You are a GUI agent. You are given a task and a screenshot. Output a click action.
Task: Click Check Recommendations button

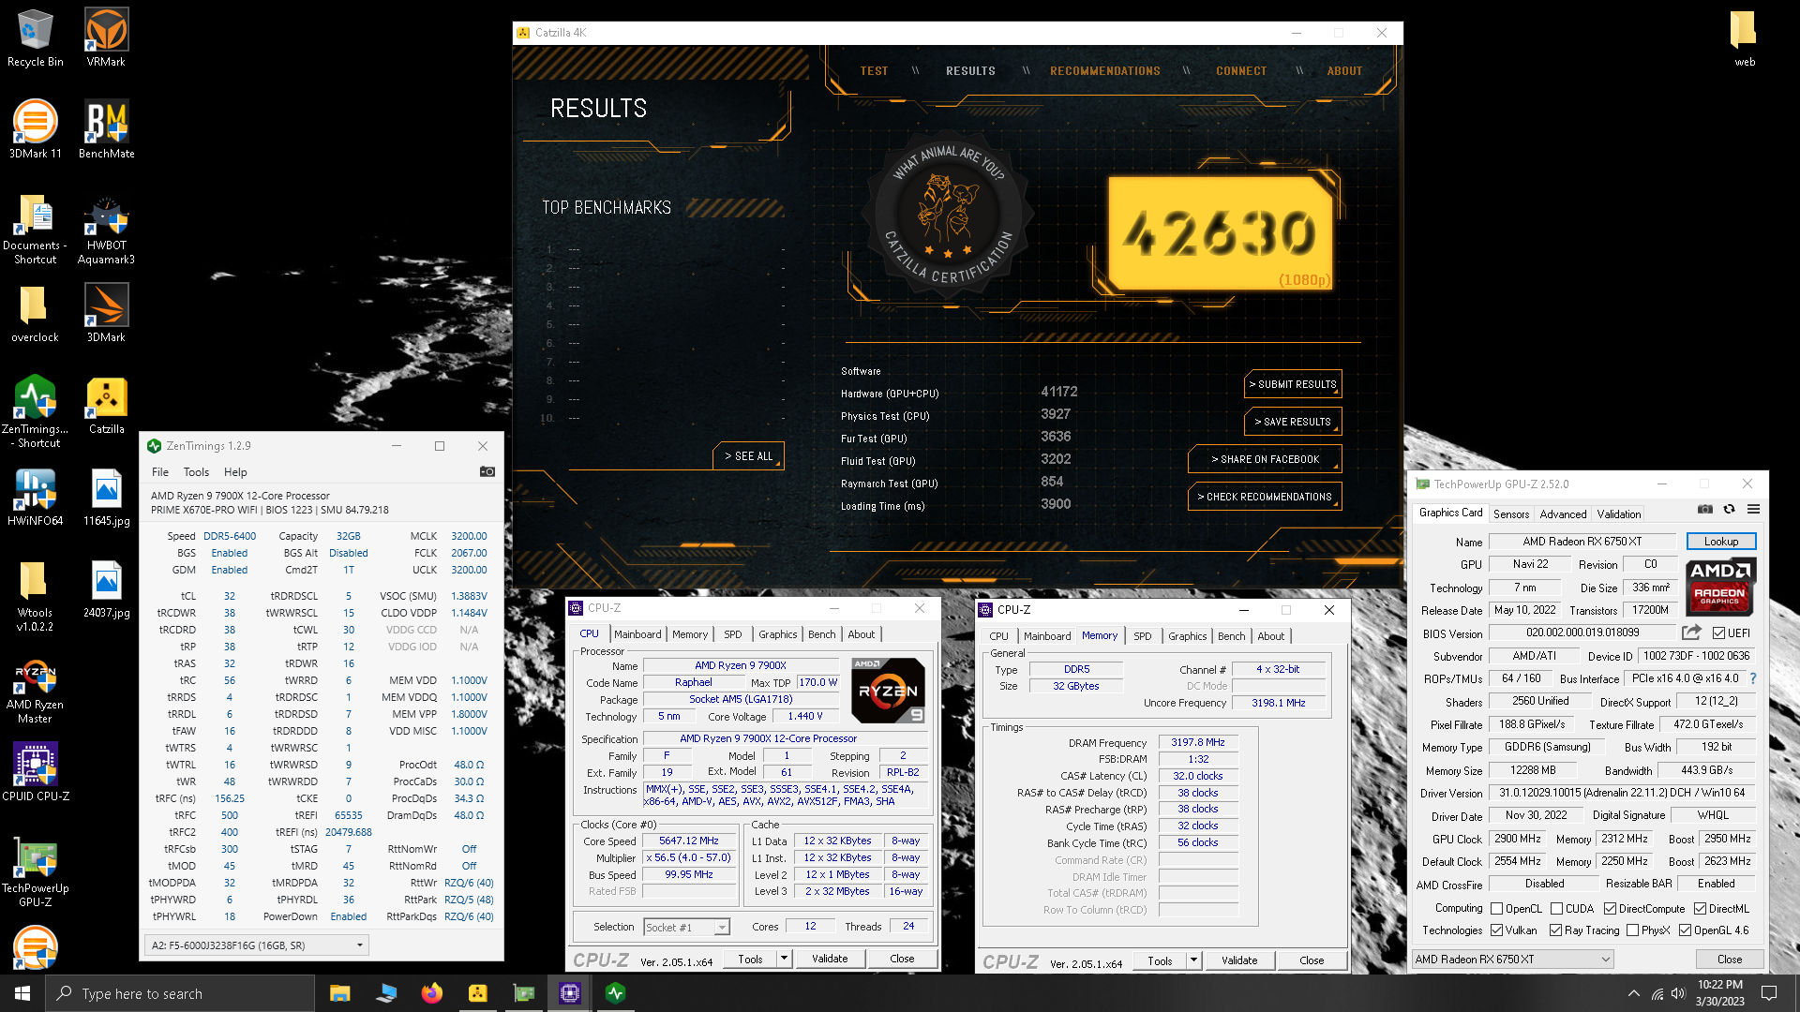click(1265, 497)
